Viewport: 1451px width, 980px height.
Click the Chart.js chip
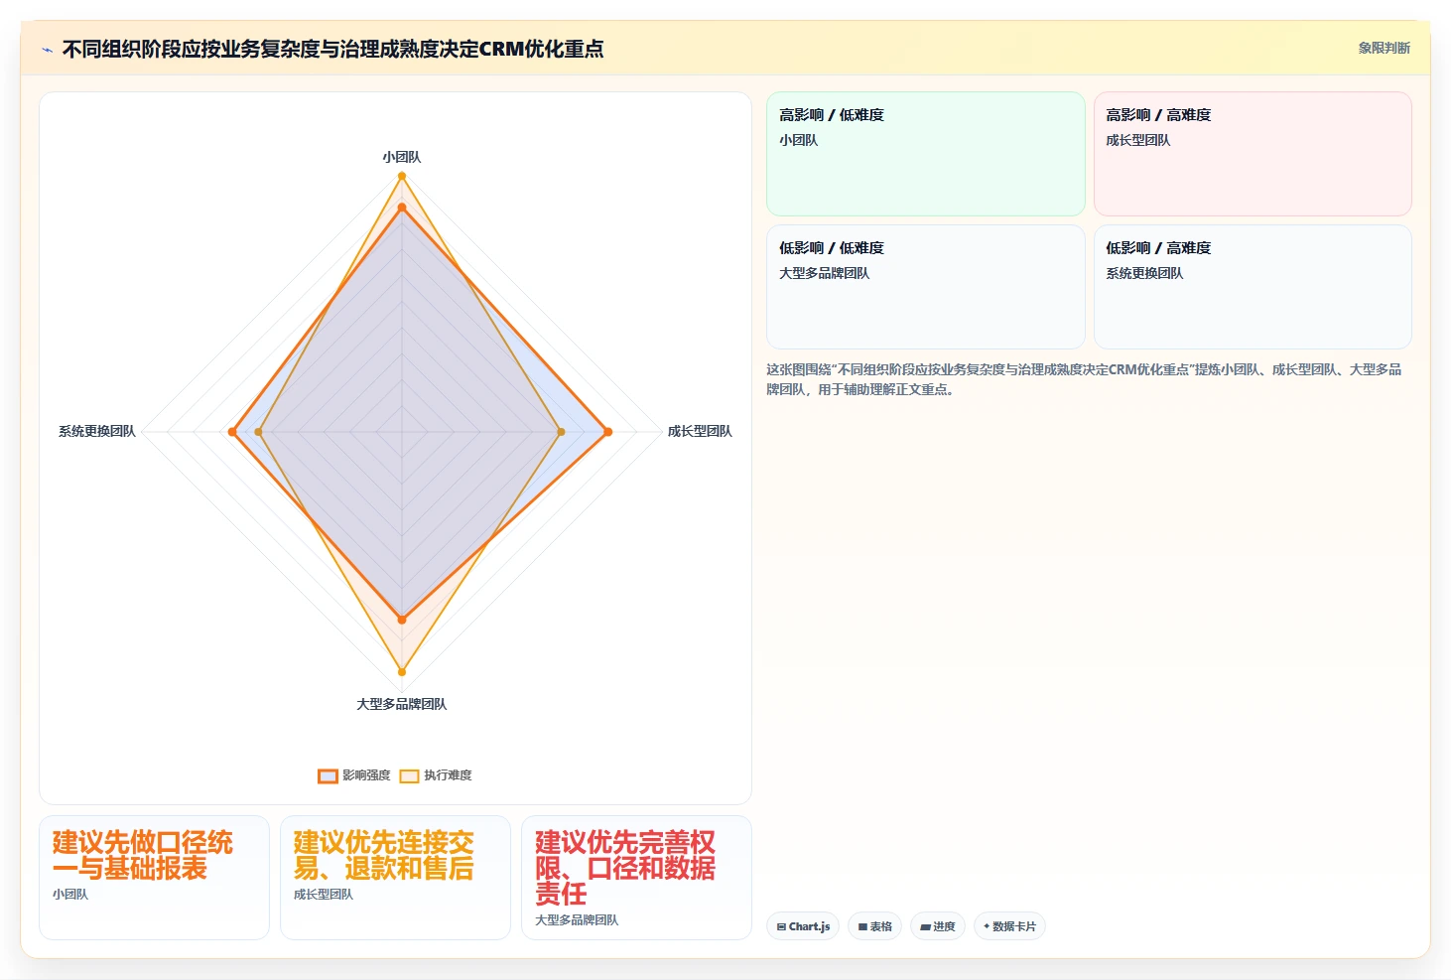803,926
